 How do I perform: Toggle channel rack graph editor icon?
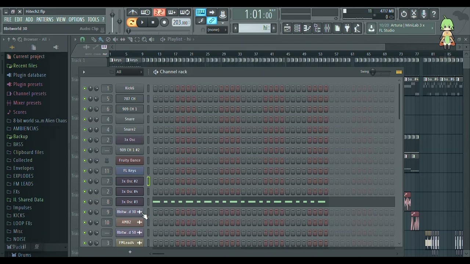(399, 72)
